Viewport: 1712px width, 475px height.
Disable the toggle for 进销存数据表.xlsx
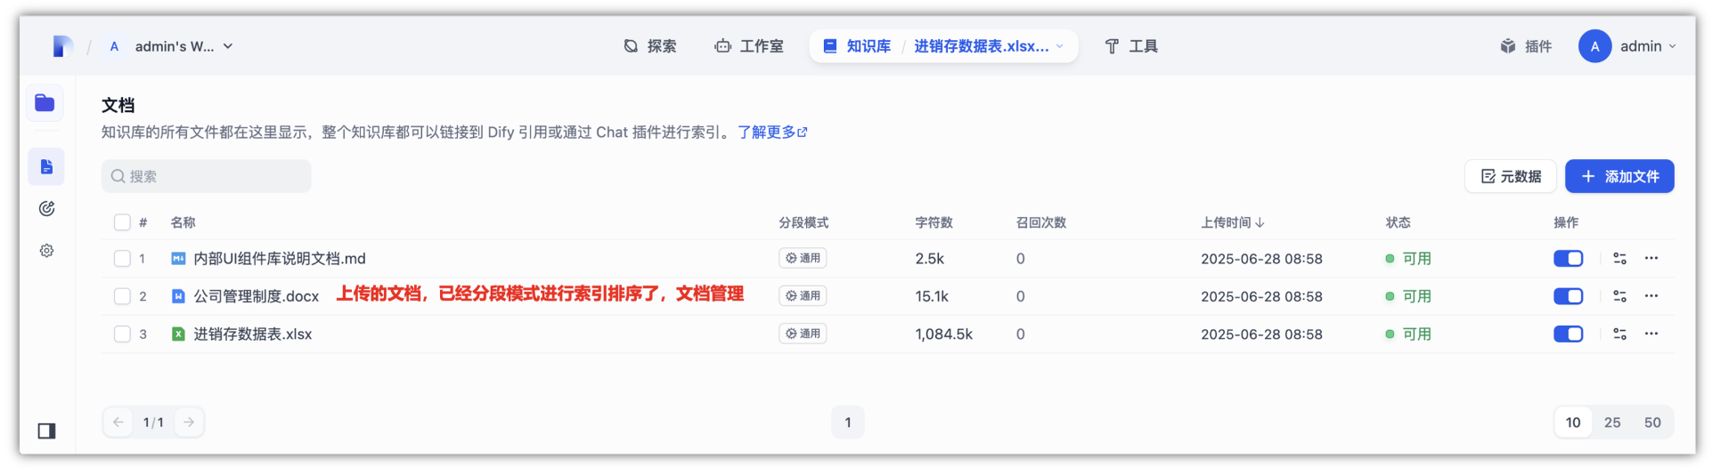[x=1568, y=334]
